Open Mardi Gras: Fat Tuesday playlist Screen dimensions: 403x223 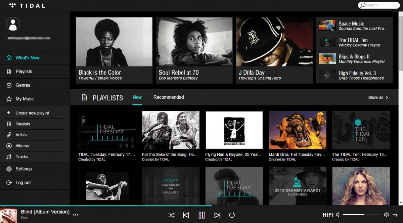click(298, 136)
